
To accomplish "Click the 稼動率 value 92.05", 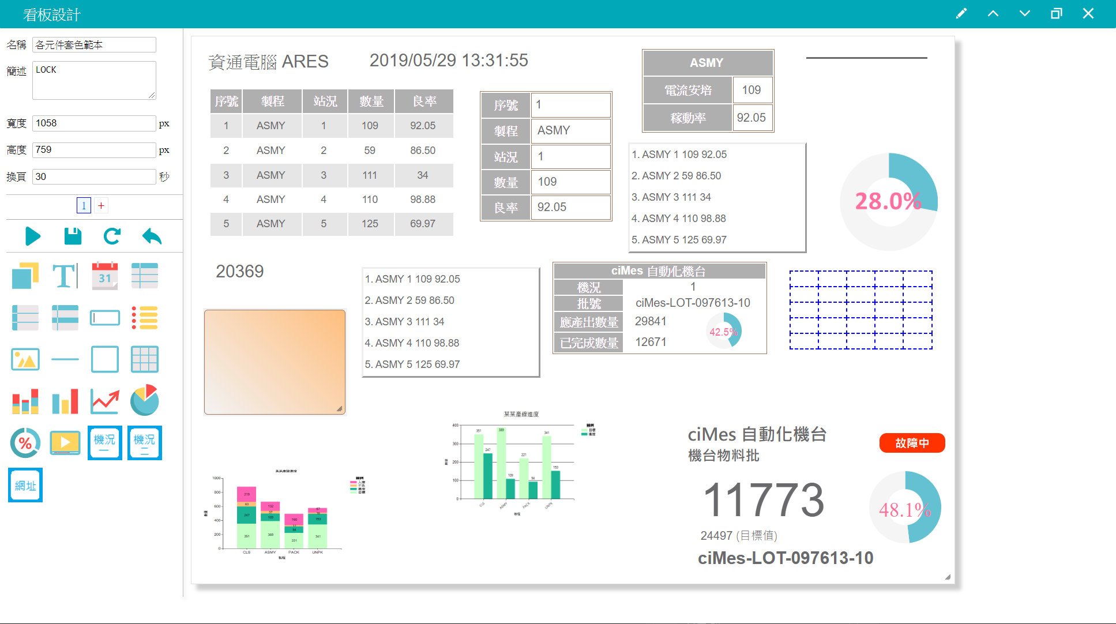I will [x=751, y=118].
